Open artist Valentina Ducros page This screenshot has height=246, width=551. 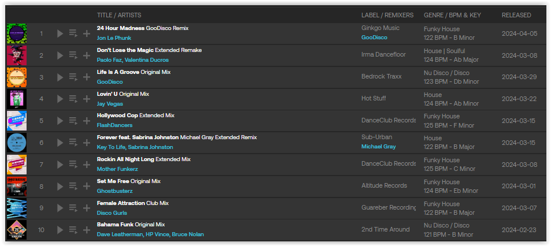pyautogui.click(x=147, y=60)
